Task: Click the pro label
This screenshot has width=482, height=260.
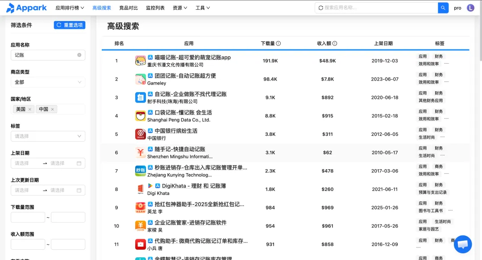Action: 457,8
